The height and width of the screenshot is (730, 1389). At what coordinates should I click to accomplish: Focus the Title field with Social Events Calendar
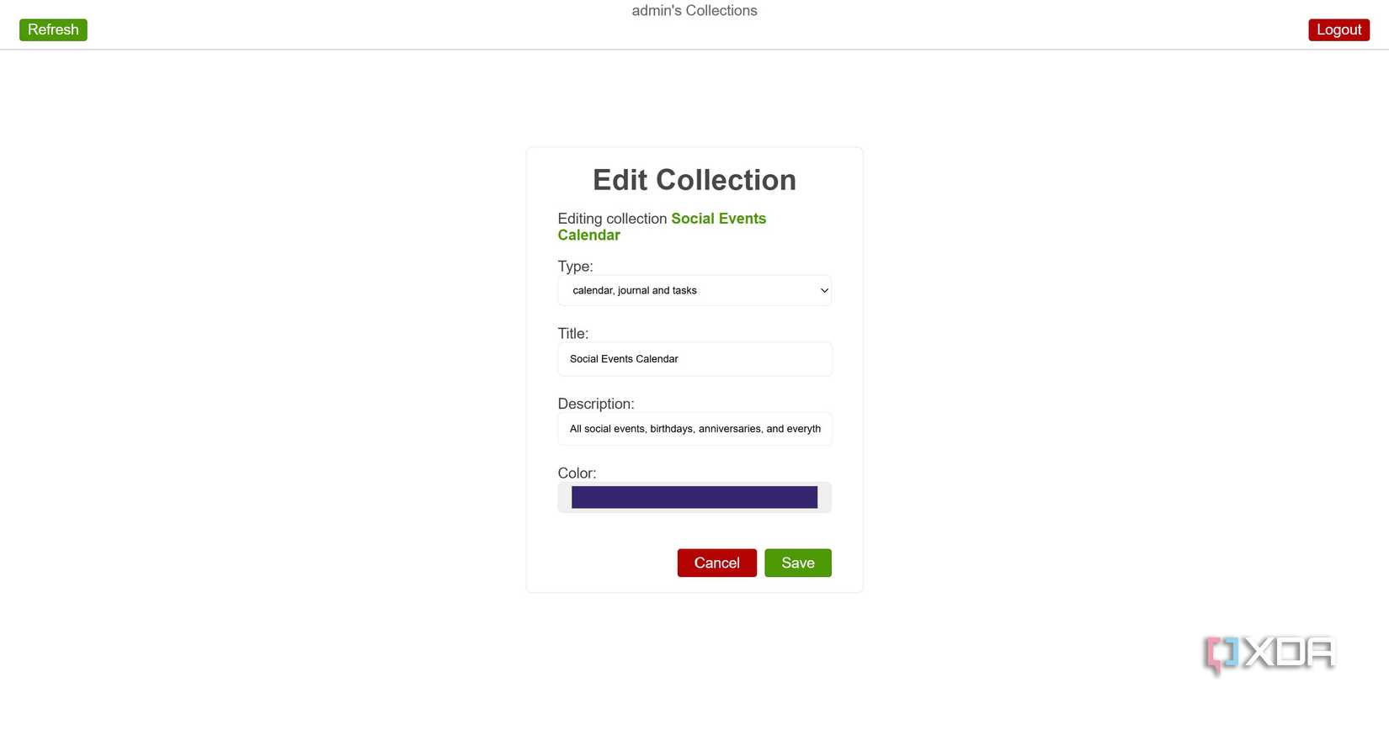[x=694, y=359]
